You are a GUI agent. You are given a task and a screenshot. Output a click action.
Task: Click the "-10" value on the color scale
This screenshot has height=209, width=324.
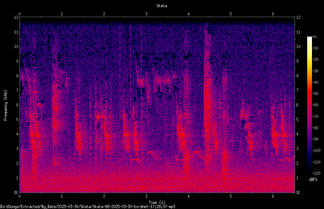click(315, 48)
